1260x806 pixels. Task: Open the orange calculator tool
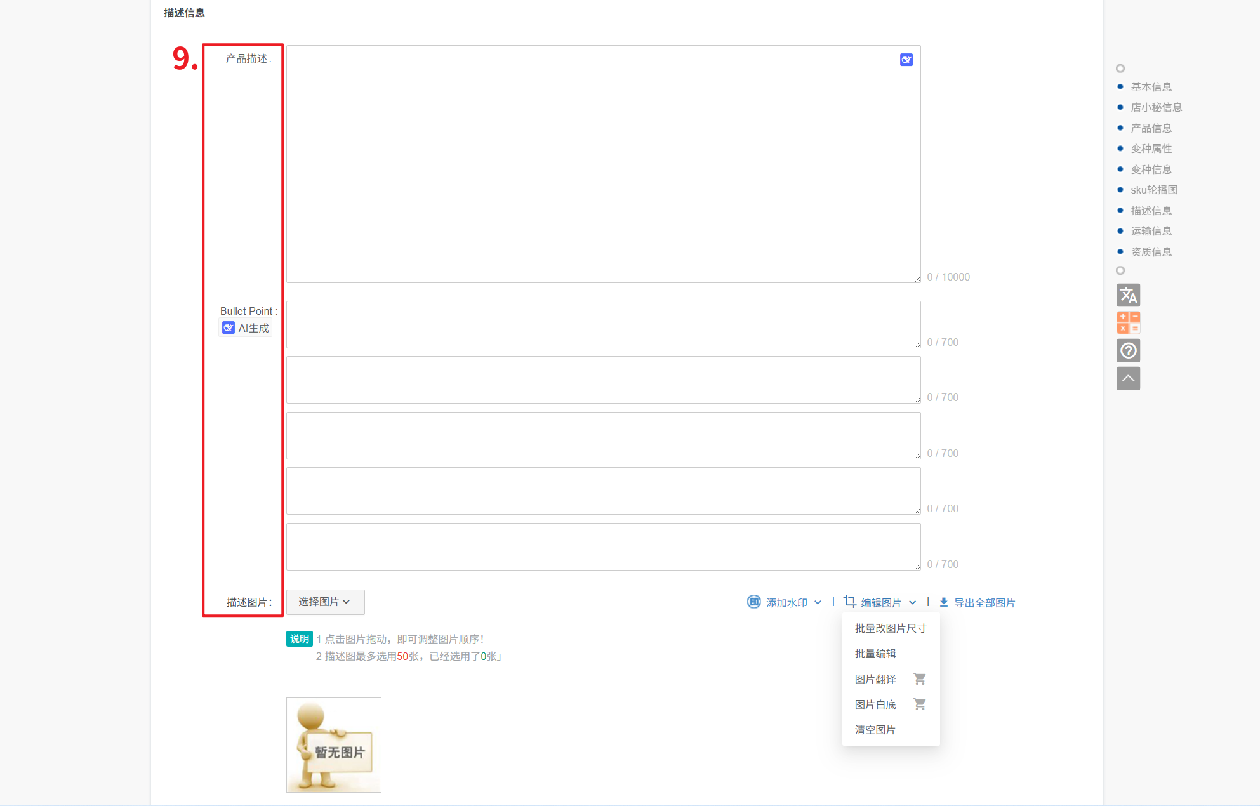(1128, 322)
